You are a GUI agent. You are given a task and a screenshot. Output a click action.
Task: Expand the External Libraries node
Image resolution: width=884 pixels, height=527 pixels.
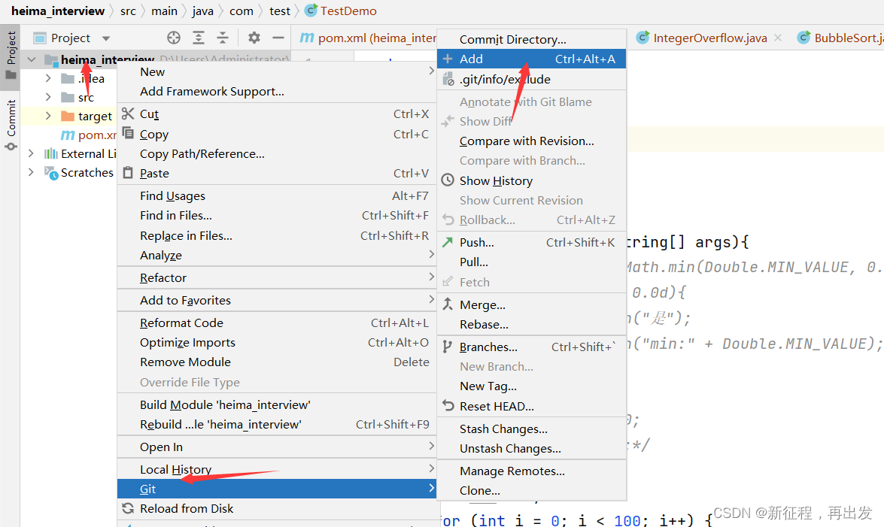tap(31, 153)
